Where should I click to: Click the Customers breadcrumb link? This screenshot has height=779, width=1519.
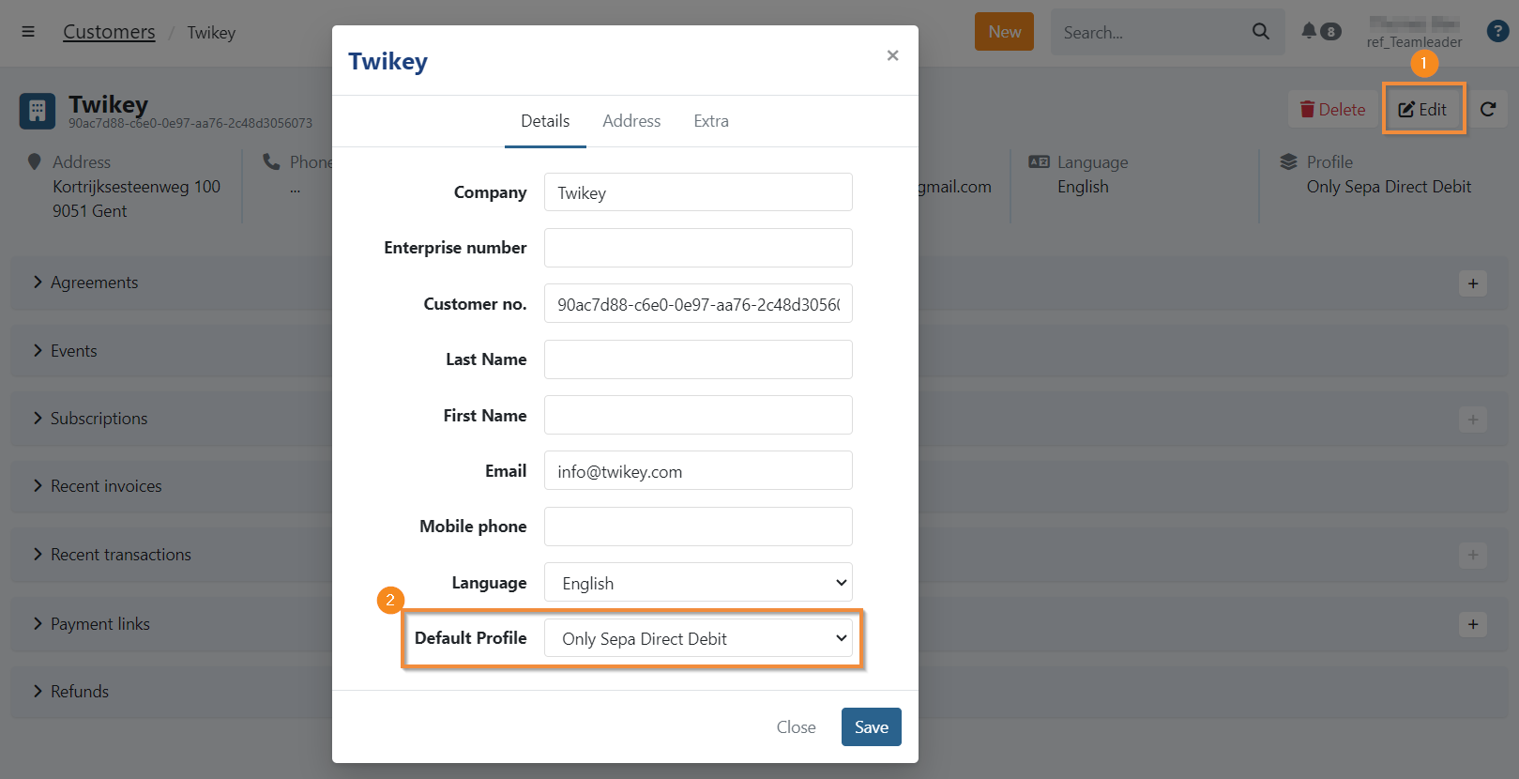click(109, 32)
